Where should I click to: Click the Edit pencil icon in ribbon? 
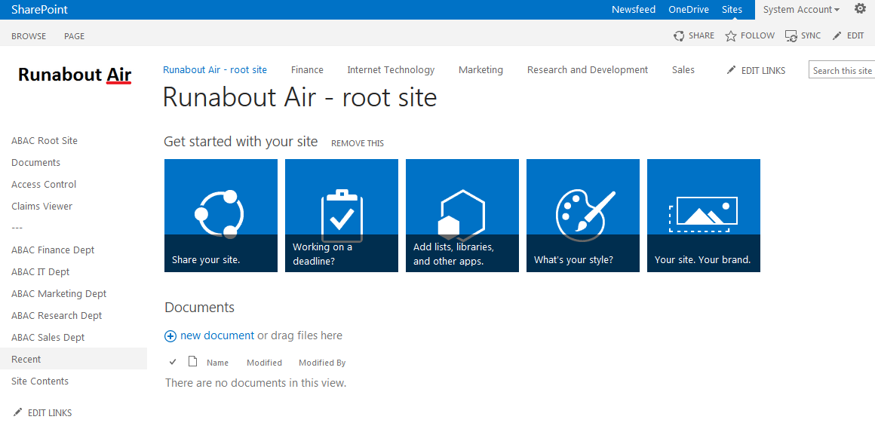837,35
